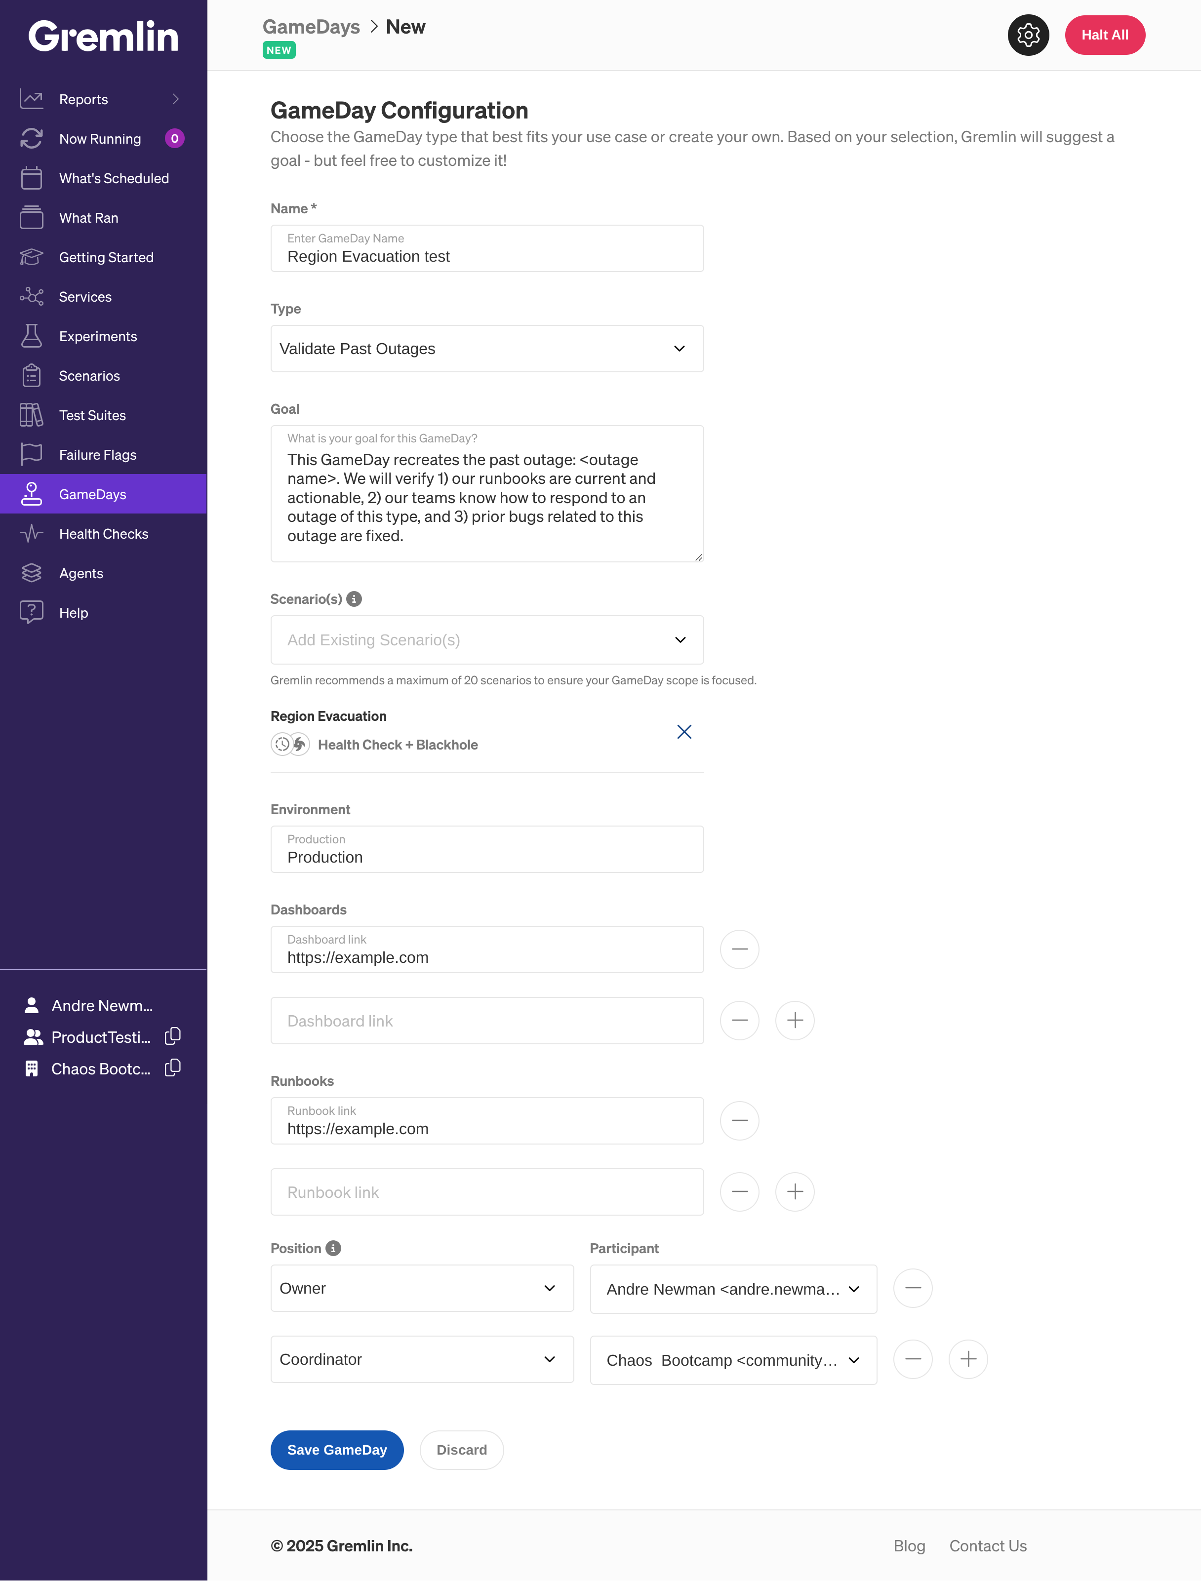Remove the first runbook link

[x=739, y=1121]
